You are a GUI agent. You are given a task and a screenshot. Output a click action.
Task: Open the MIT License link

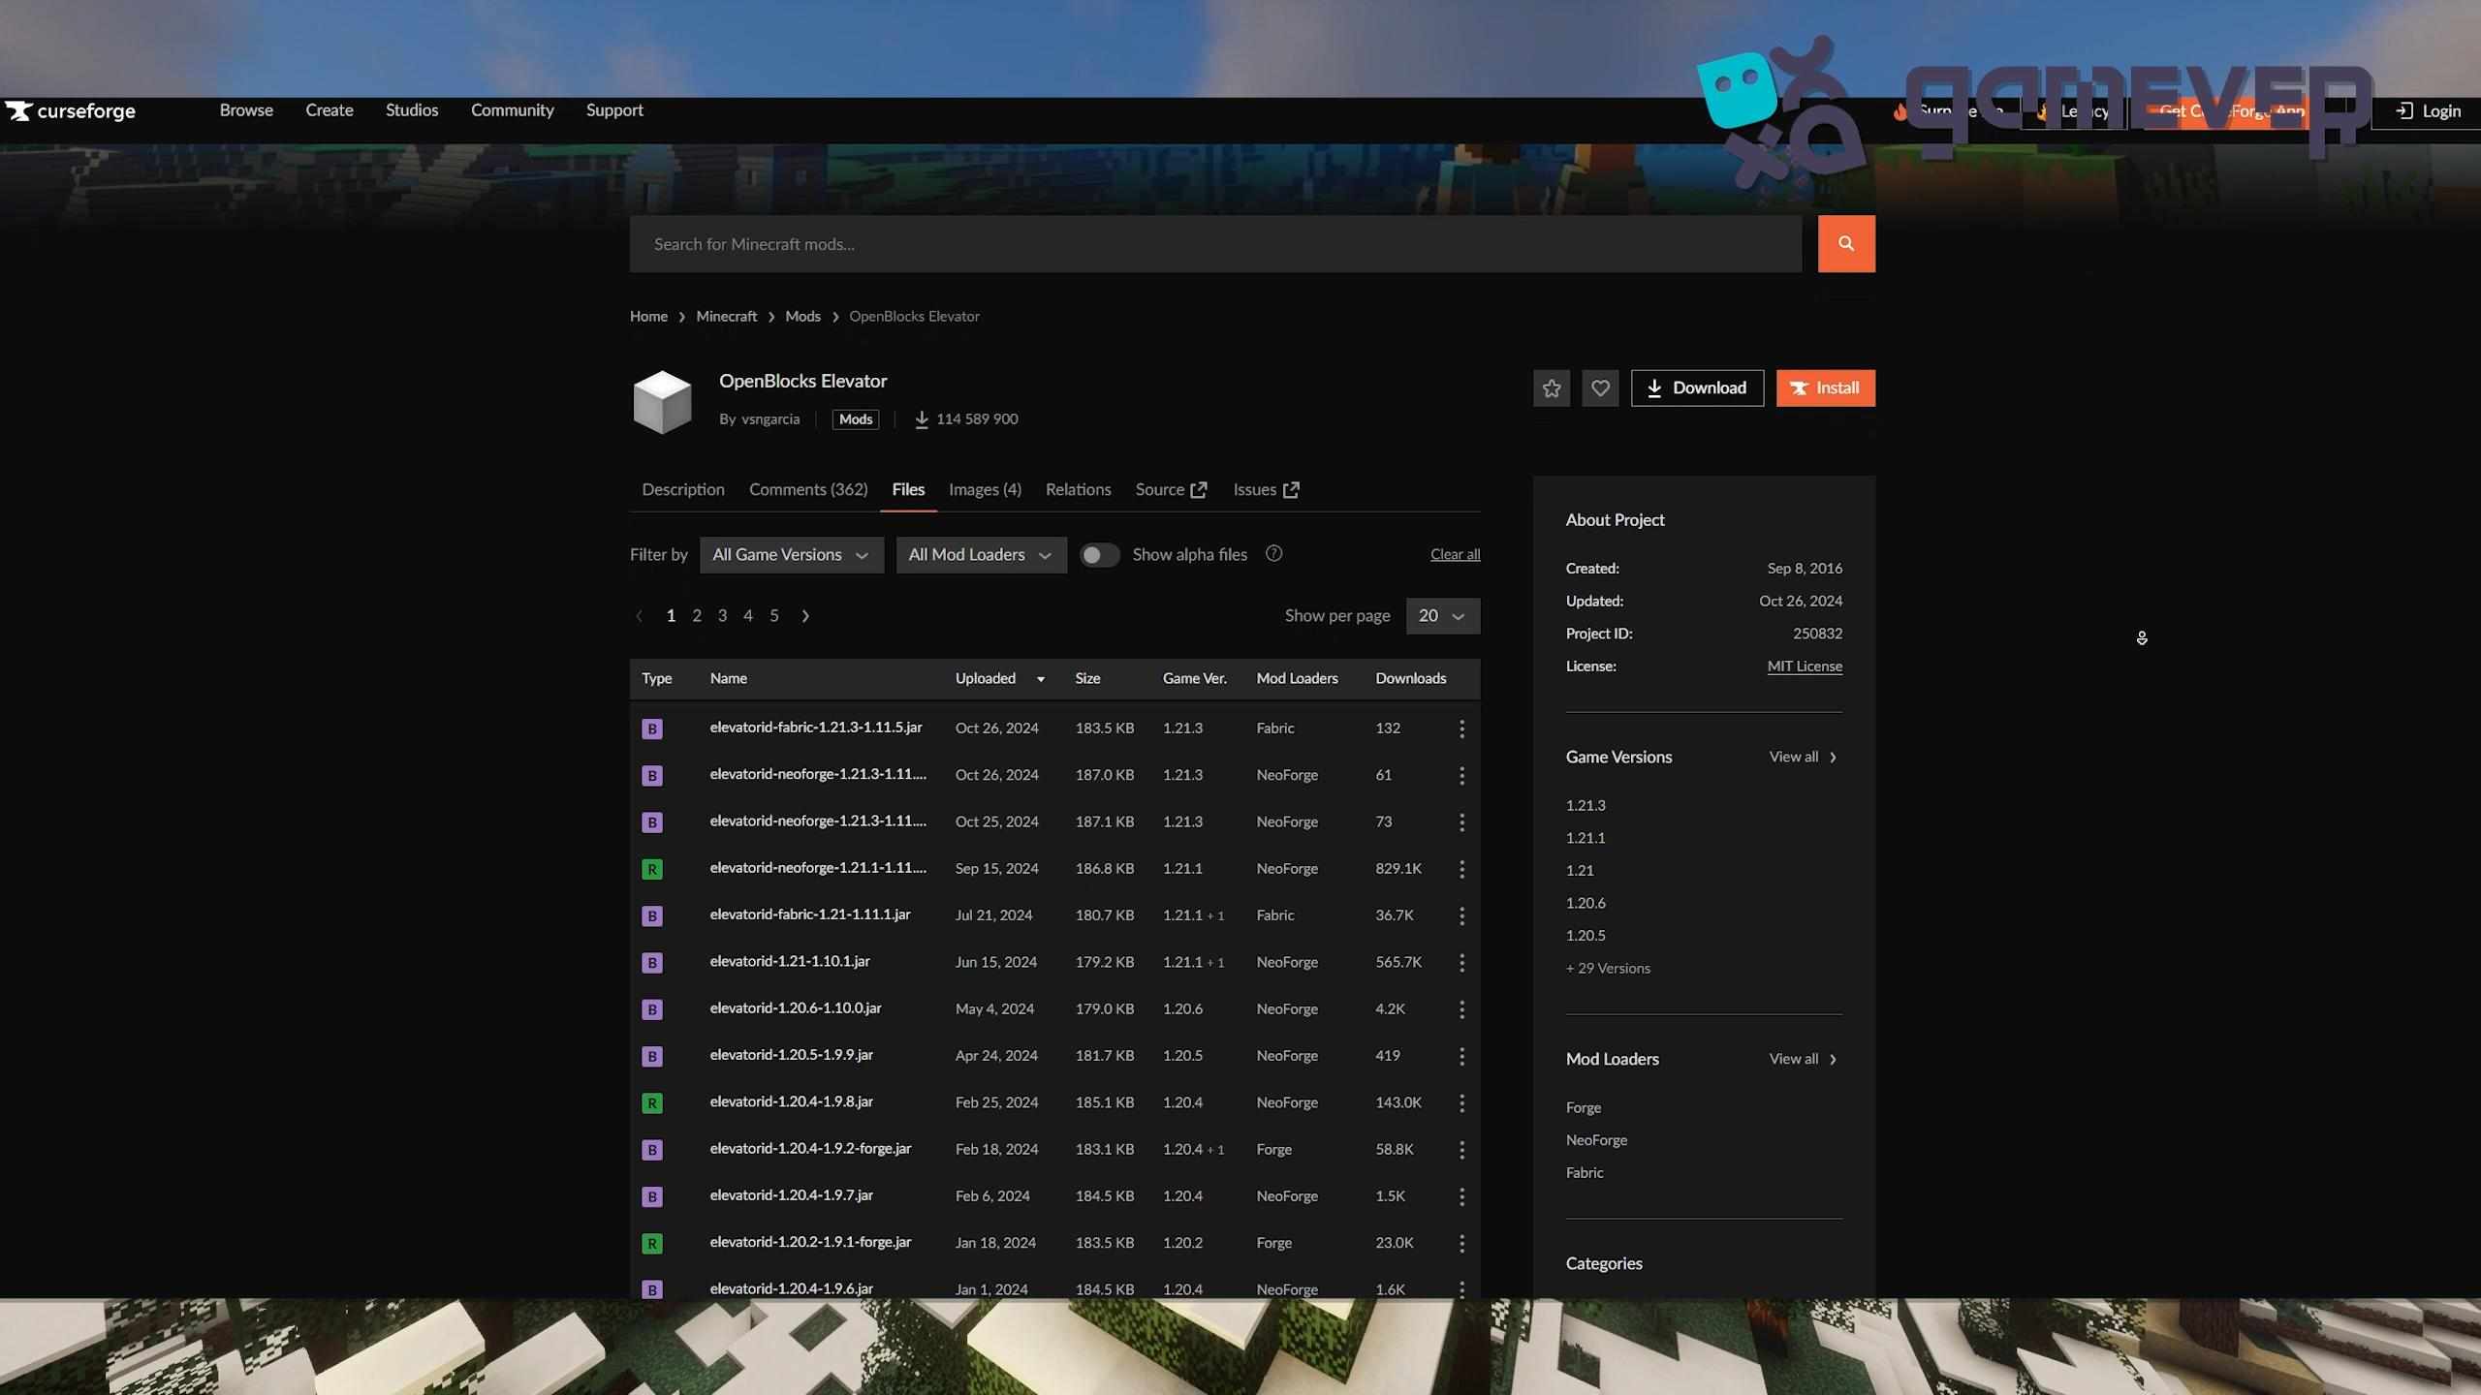1805,666
